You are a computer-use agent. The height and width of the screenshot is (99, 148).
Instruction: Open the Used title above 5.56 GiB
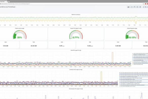pos(6,42)
